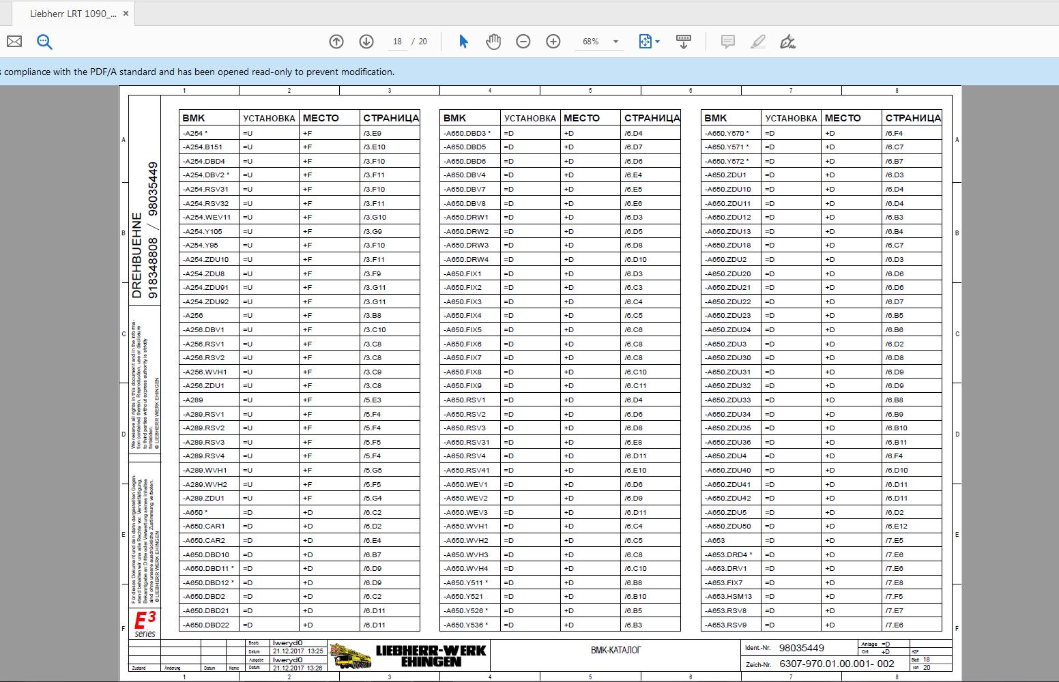Zoom out with the minus button

point(523,42)
